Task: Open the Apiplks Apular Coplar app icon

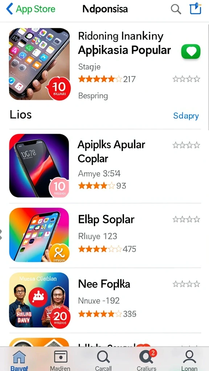Action: [39, 166]
